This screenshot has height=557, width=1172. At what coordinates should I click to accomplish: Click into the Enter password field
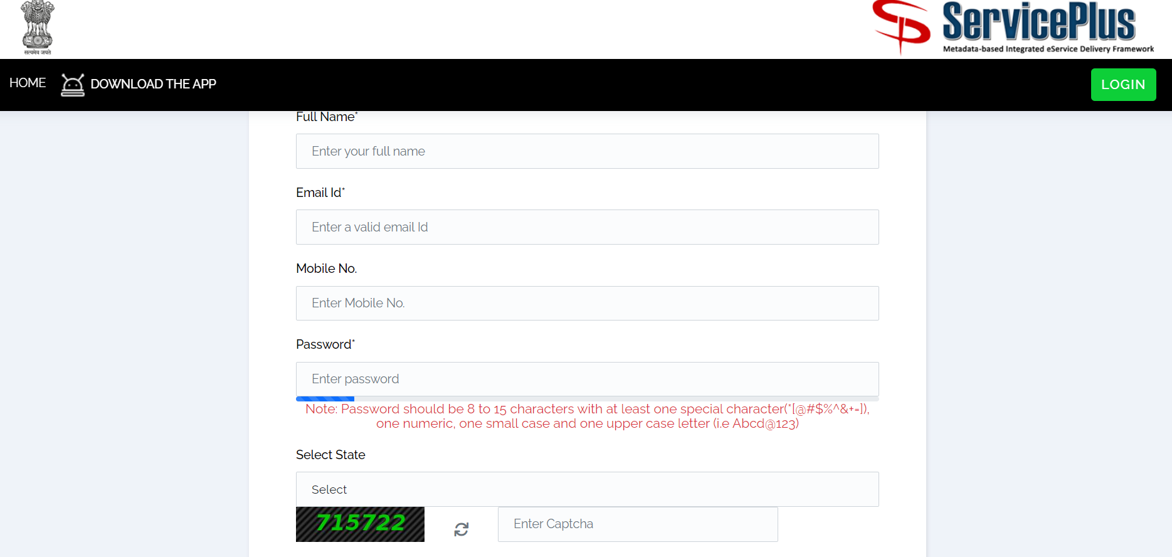[x=587, y=379]
